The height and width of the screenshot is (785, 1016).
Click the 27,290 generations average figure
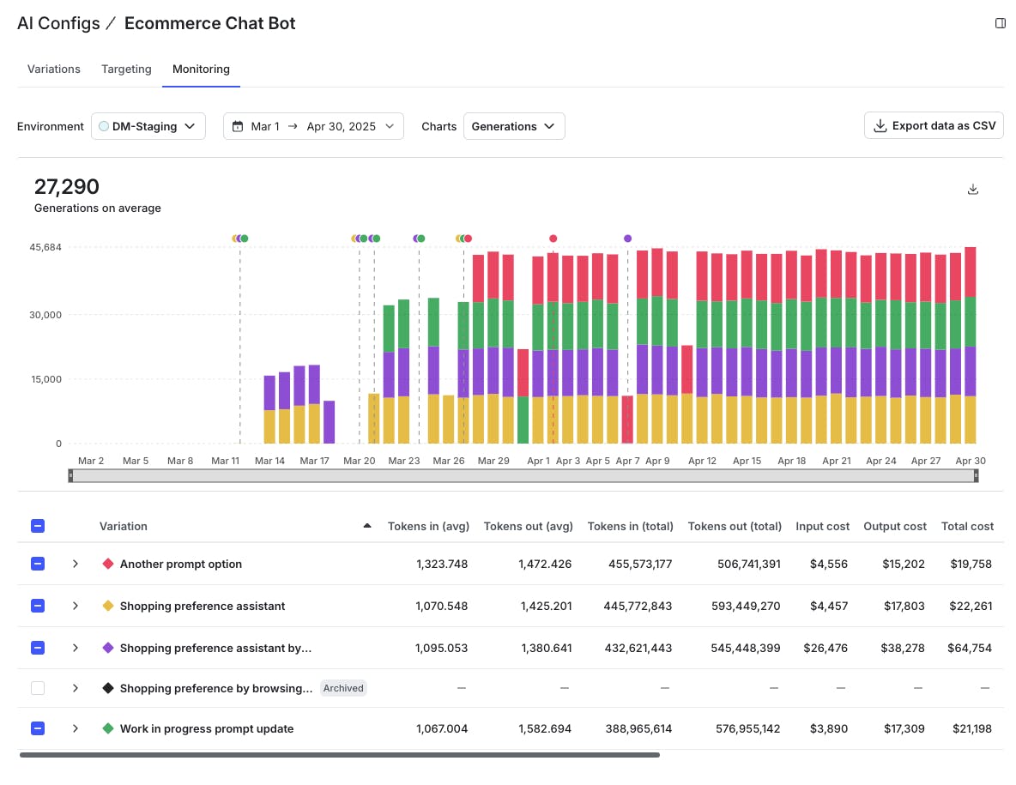pos(67,186)
